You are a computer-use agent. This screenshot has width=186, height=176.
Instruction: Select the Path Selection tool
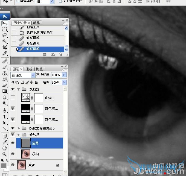pos(5,123)
